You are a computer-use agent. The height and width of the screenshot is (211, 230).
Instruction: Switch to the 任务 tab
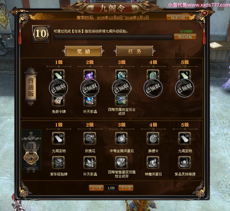[135, 51]
